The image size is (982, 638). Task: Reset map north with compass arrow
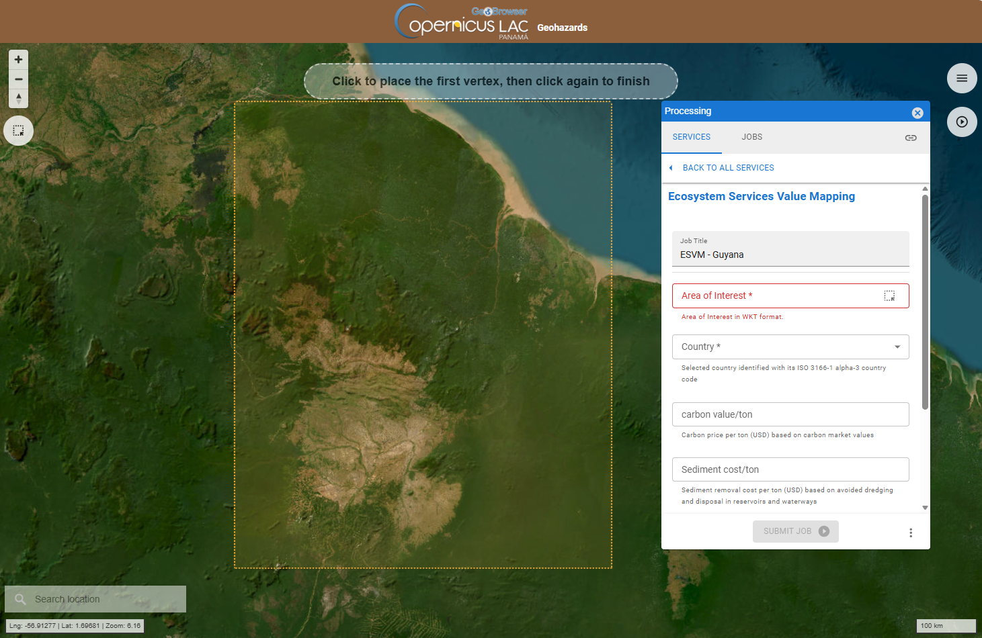[x=19, y=99]
